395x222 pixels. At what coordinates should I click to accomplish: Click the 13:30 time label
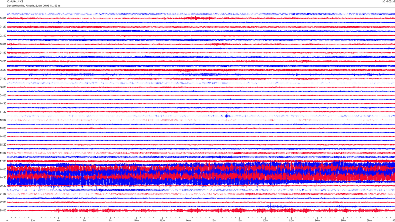point(3,128)
